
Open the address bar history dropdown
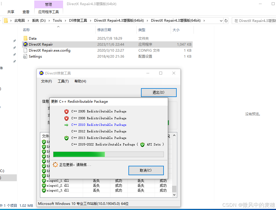[x=221, y=21]
